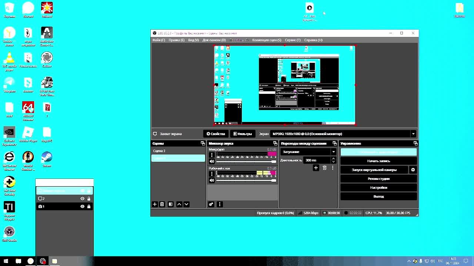The width and height of the screenshot is (474, 266).
Task: Open OBS Studio desktop shortcut
Action: [9, 233]
